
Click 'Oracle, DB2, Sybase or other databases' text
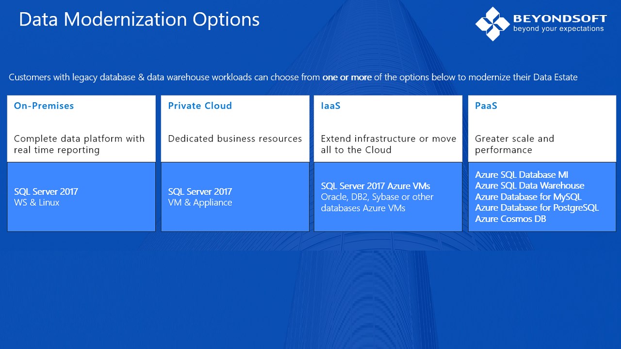(x=377, y=203)
